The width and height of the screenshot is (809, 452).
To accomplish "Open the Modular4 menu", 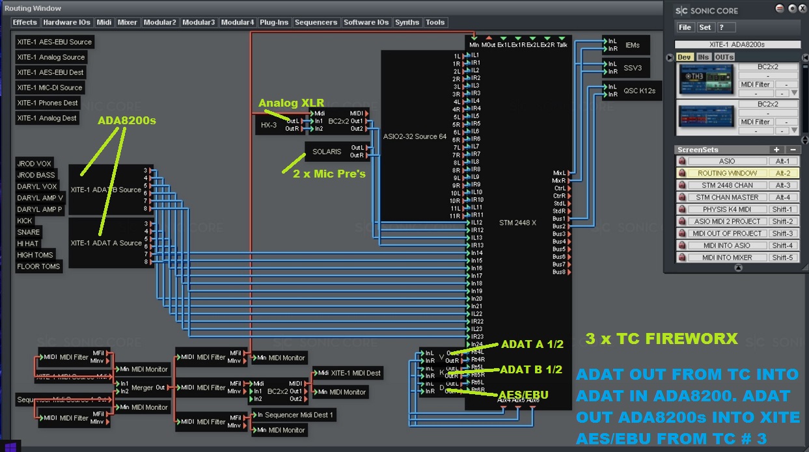I will click(x=238, y=22).
